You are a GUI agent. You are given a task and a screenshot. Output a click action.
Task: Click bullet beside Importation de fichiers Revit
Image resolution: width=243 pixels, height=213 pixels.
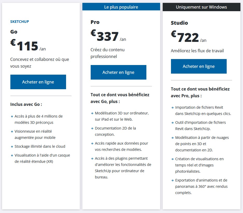click(173, 107)
